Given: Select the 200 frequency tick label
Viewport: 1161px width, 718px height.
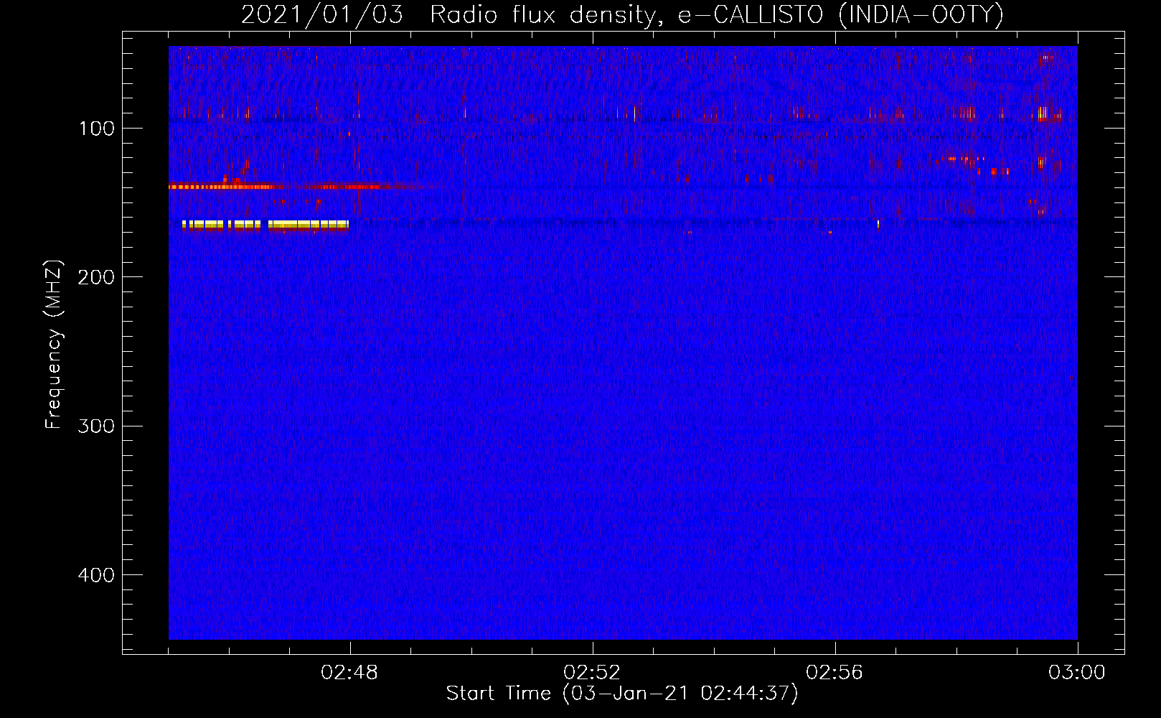Looking at the screenshot, I should [x=96, y=278].
